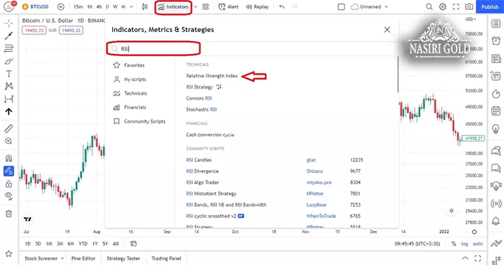
Task: Select the 1h timeframe
Action: 90,6
